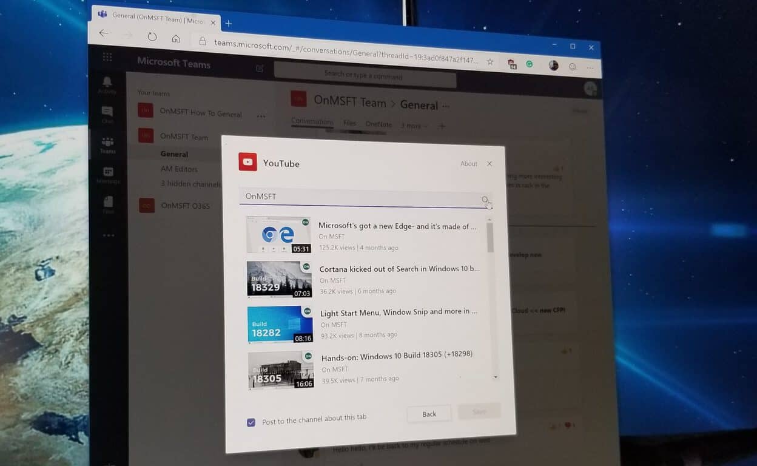
Task: Open Meetings in the Teams left rail
Action: (x=108, y=175)
